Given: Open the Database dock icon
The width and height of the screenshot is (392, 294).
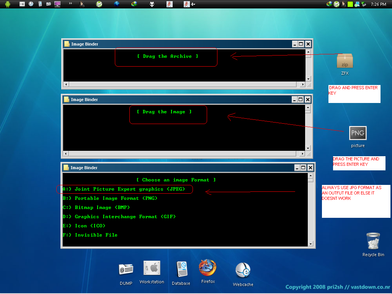Looking at the screenshot, I should click(x=181, y=273).
